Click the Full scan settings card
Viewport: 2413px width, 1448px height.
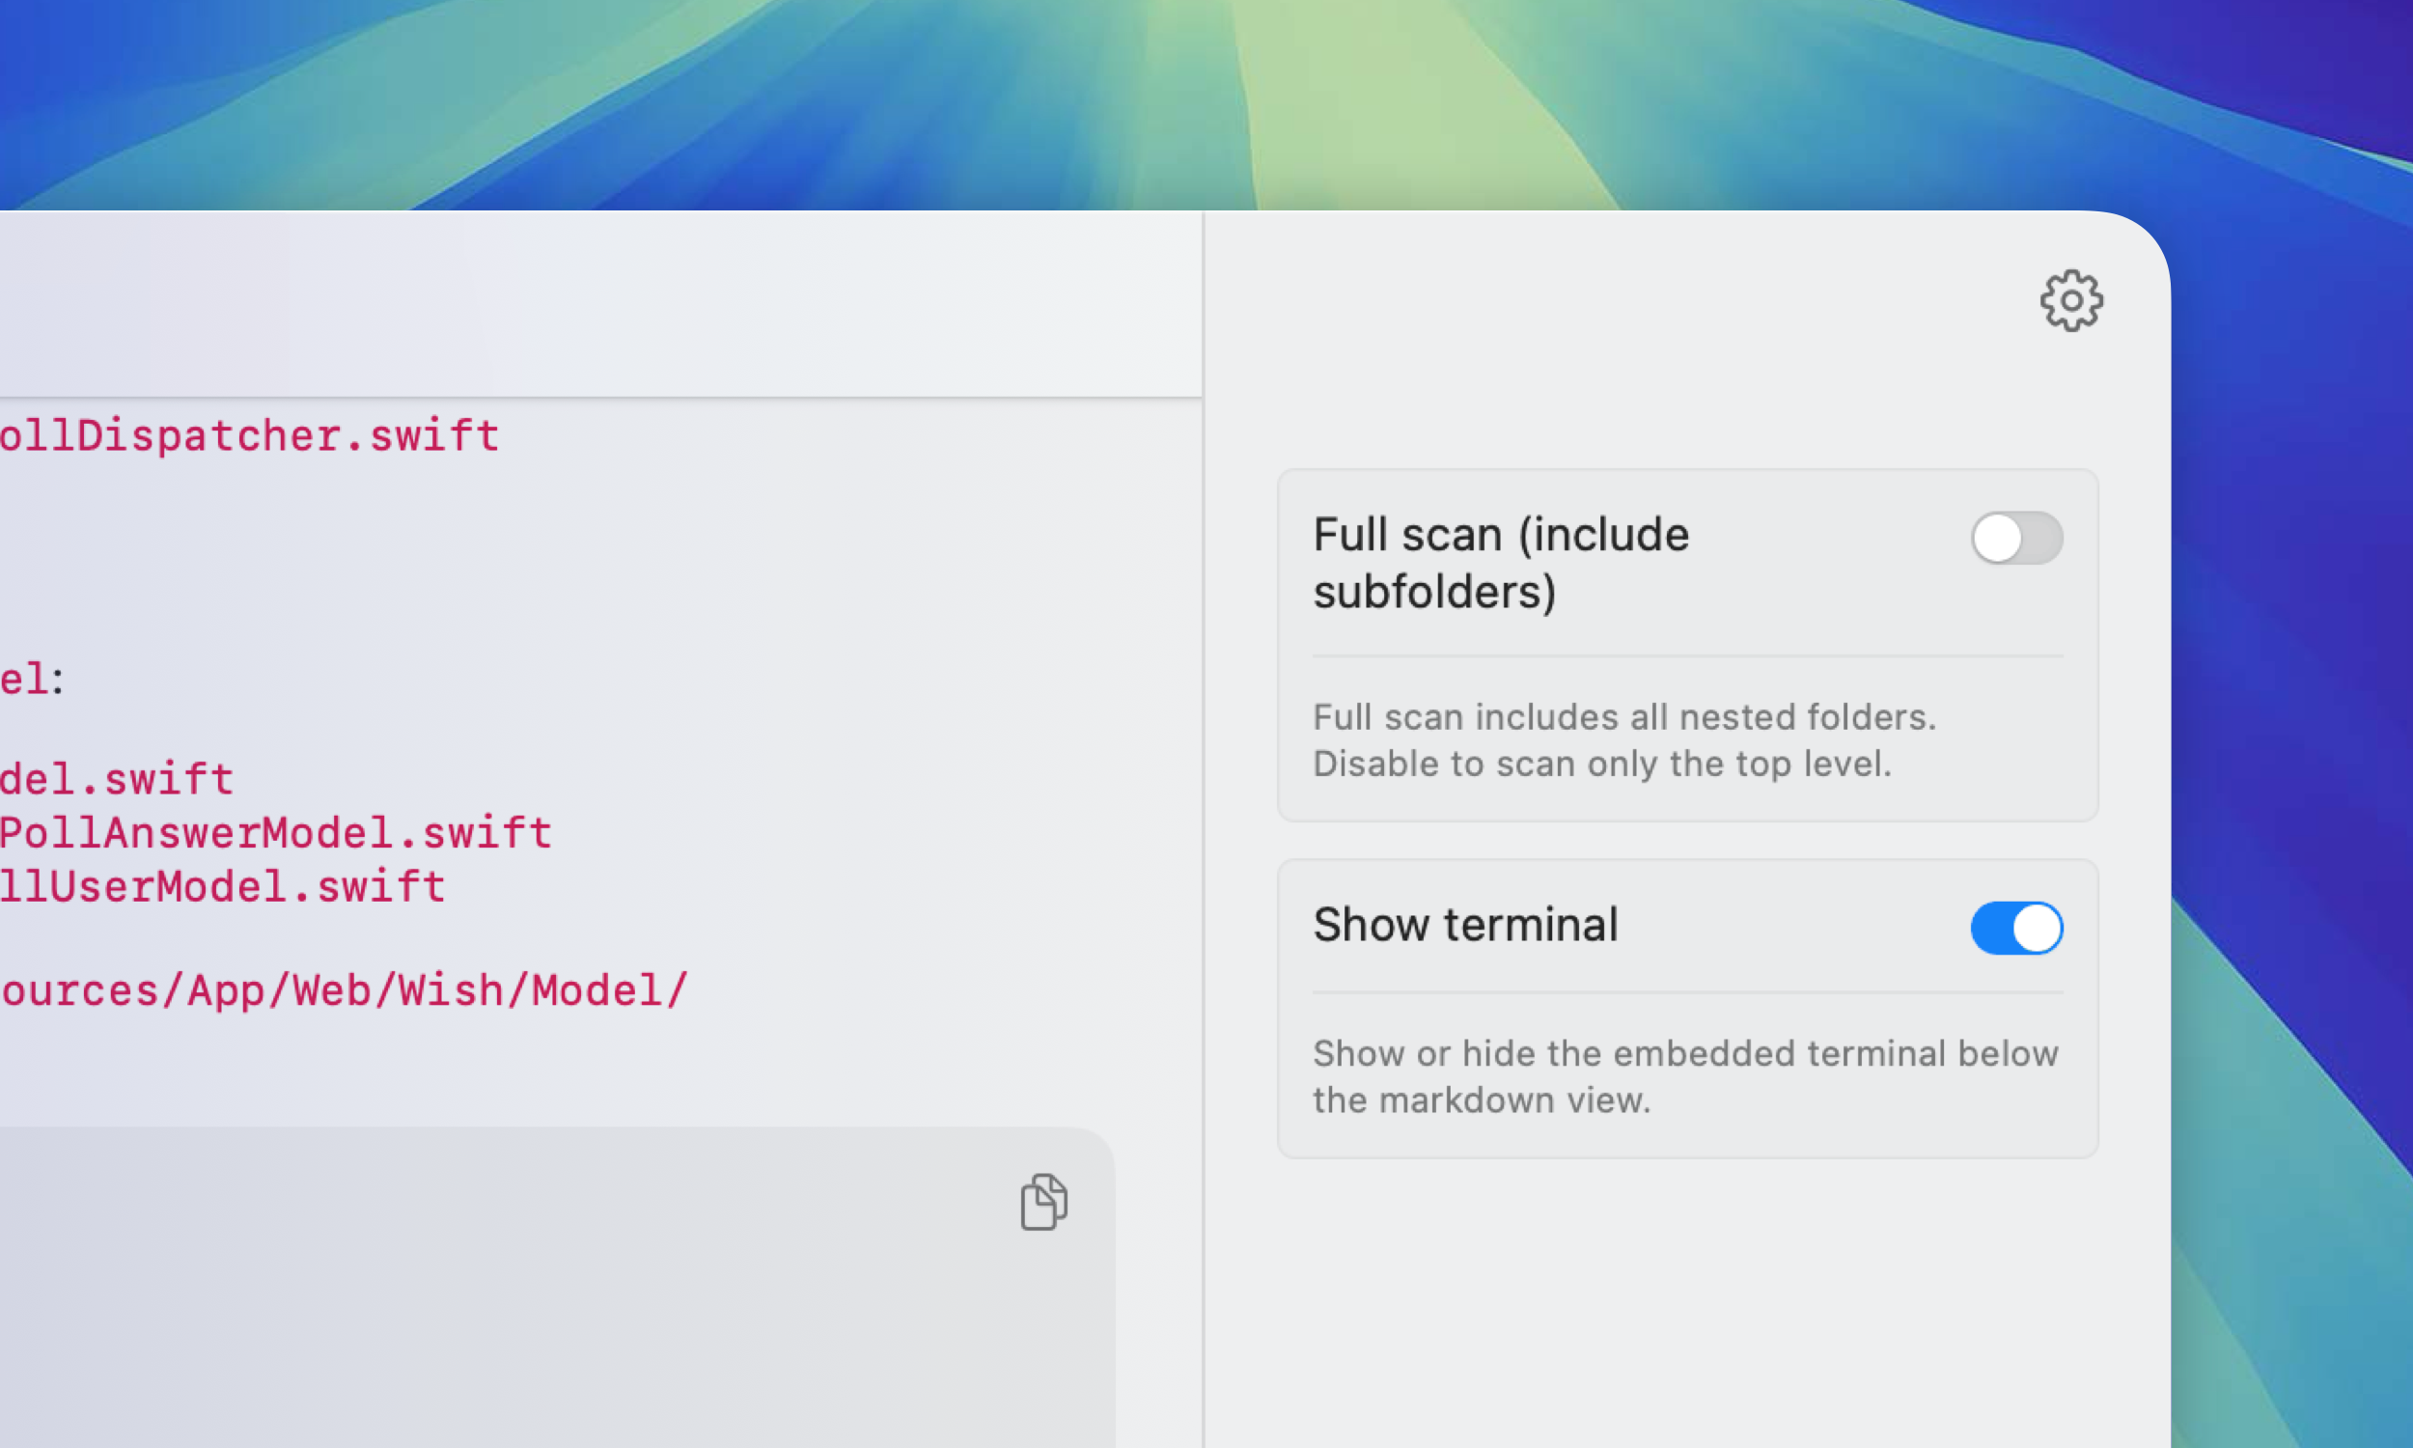(x=1687, y=644)
